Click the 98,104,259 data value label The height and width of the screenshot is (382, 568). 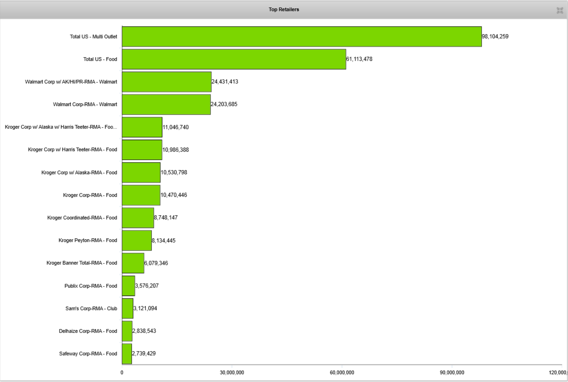click(x=495, y=36)
